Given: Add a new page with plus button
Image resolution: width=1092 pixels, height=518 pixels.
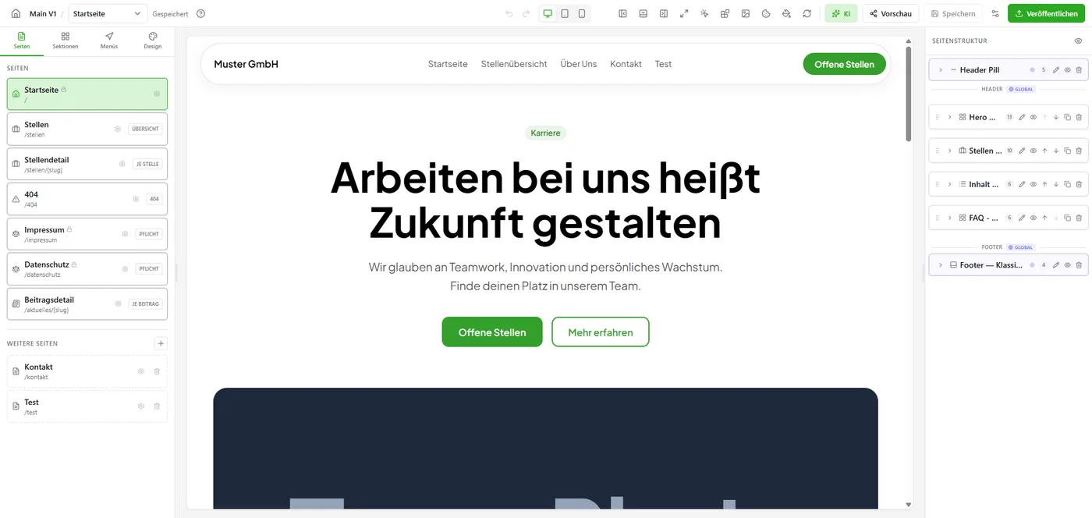Looking at the screenshot, I should (161, 343).
